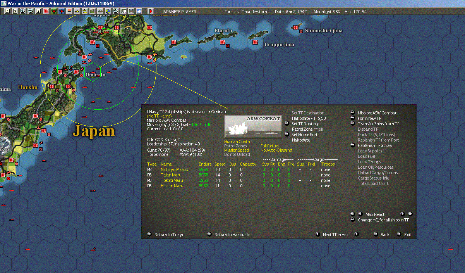
Task: Click the Endure column header
Action: (205, 164)
